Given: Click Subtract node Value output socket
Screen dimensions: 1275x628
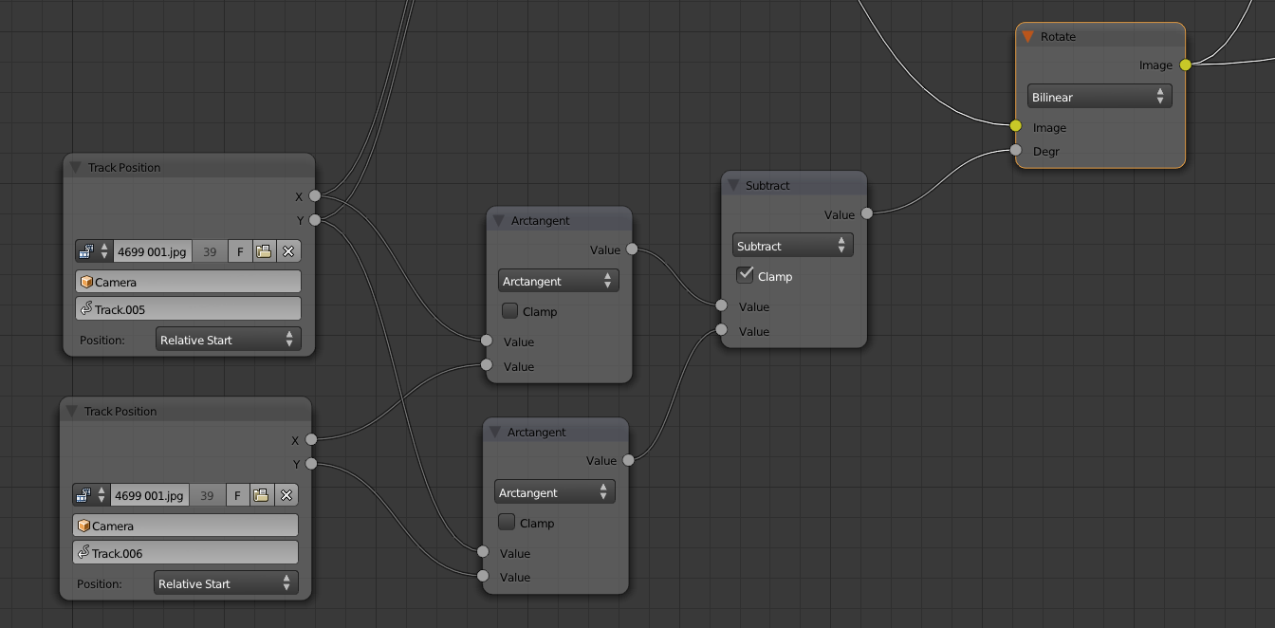Looking at the screenshot, I should coord(866,214).
